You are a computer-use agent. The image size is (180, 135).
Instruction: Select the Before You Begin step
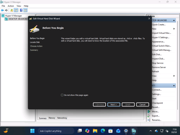37,38
